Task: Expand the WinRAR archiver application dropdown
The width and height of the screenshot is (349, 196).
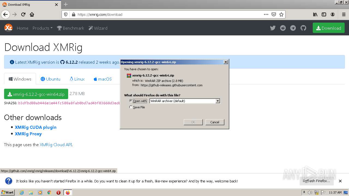Action: [x=218, y=101]
